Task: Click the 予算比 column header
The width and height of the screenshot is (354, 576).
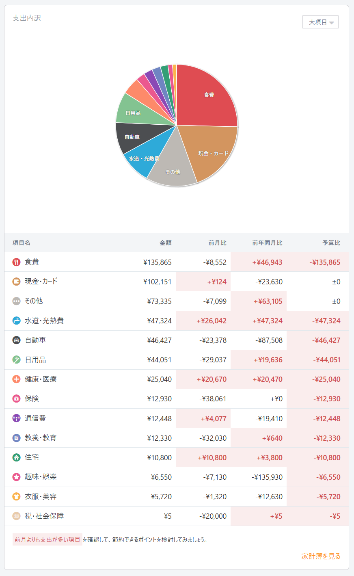Action: 331,243
